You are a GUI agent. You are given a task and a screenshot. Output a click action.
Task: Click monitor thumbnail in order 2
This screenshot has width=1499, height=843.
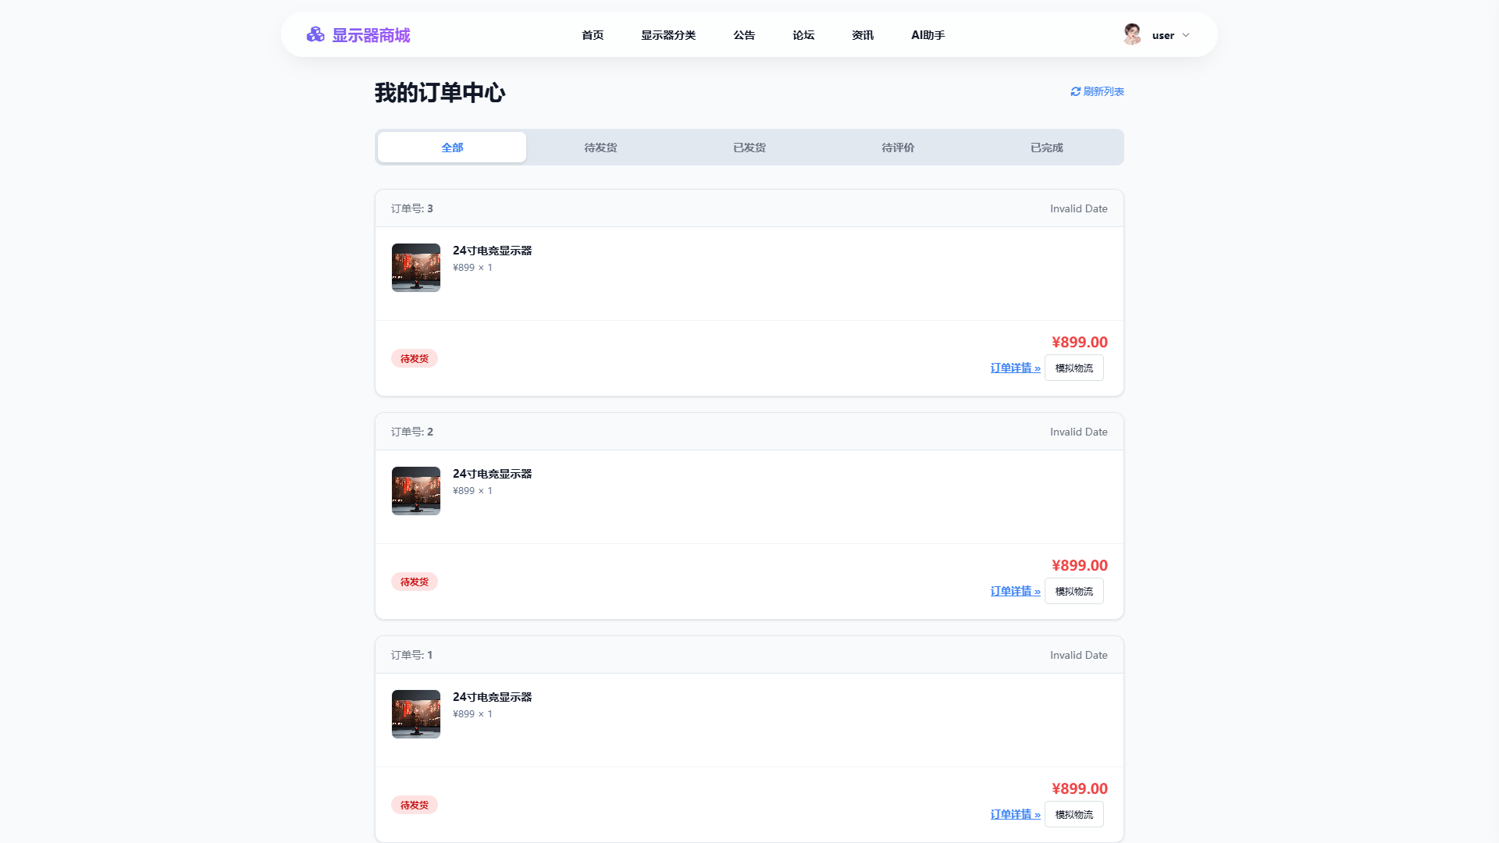[416, 491]
